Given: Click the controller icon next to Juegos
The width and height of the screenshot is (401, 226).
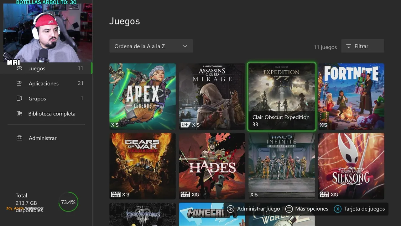Looking at the screenshot, I should click(x=19, y=68).
